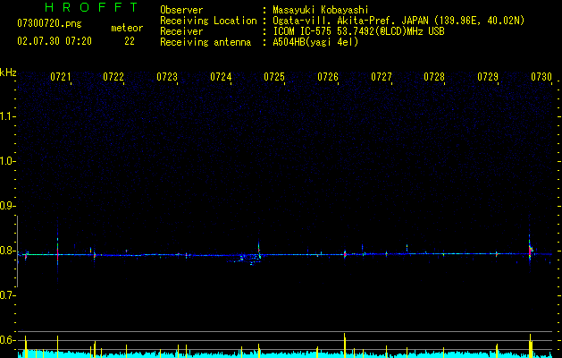The image size is (562, 358).
Task: Click the HROFFT title text
Action: pos(92,7)
